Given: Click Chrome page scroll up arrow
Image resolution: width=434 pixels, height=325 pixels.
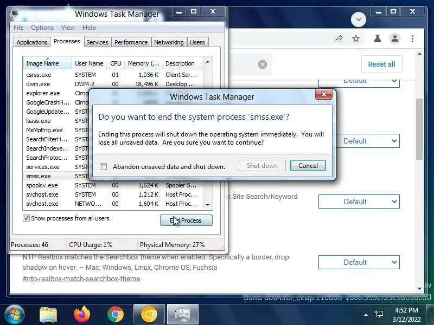Looking at the screenshot, I should pos(419,54).
